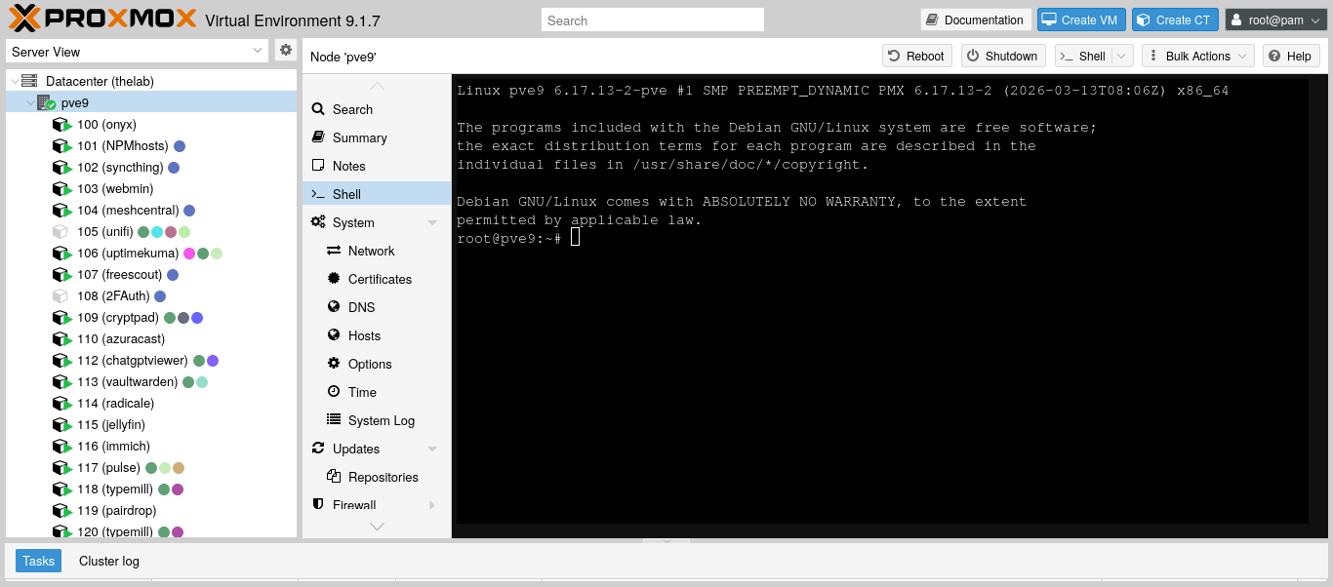Open the System Log entry

[x=381, y=420]
